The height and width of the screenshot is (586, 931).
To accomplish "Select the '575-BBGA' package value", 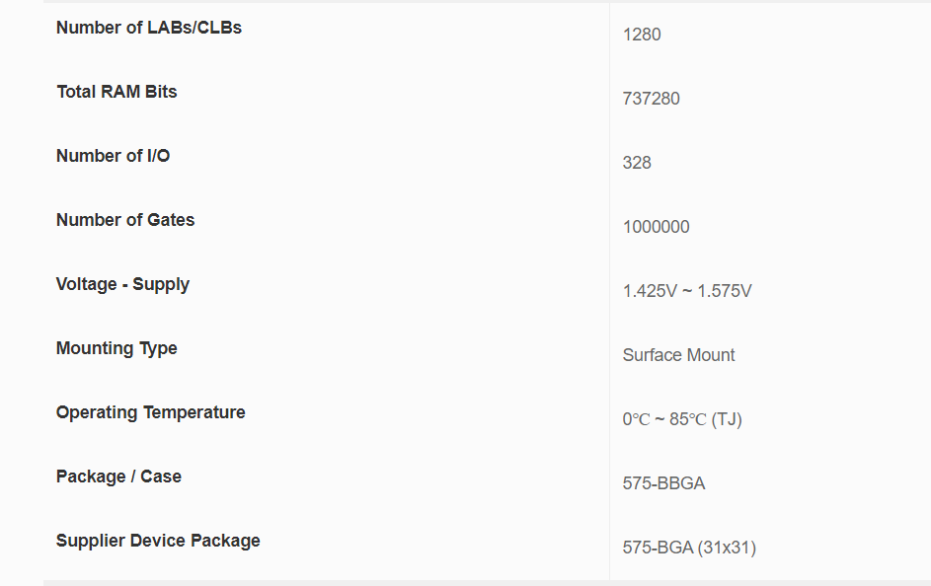I will [663, 483].
